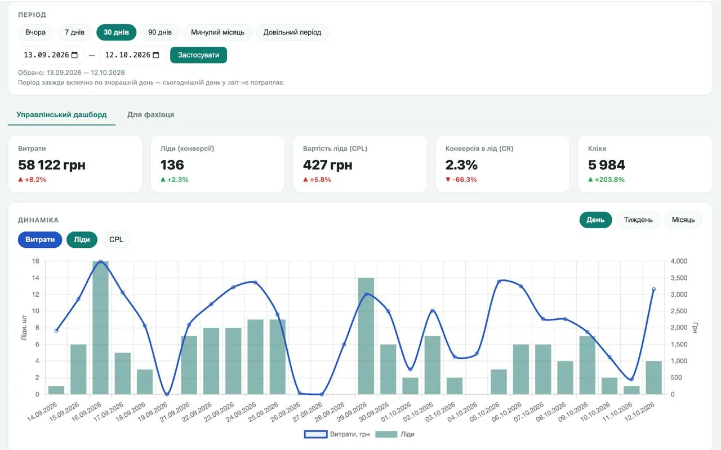
Task: Switch chart granularity to Тиждень
Action: (x=638, y=220)
